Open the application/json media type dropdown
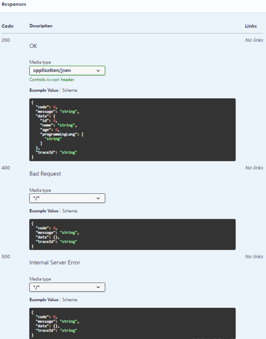The image size is (266, 339). [67, 71]
